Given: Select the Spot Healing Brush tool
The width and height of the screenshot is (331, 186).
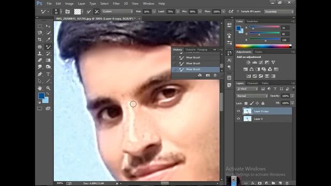Looking at the screenshot, I should coord(40,47).
